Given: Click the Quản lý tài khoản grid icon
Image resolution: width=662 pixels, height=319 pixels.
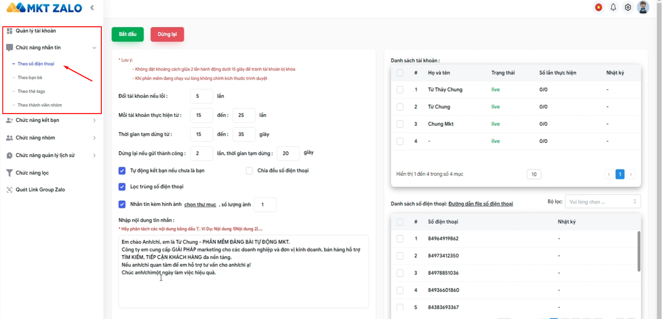Looking at the screenshot, I should 10,31.
